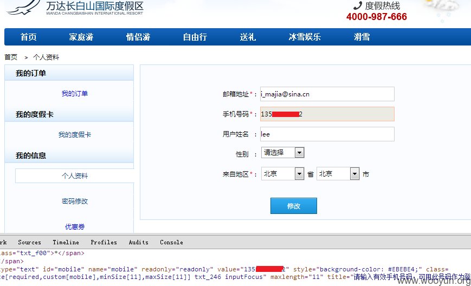
Task: Switch to the Console devtools tab
Action: 171,242
